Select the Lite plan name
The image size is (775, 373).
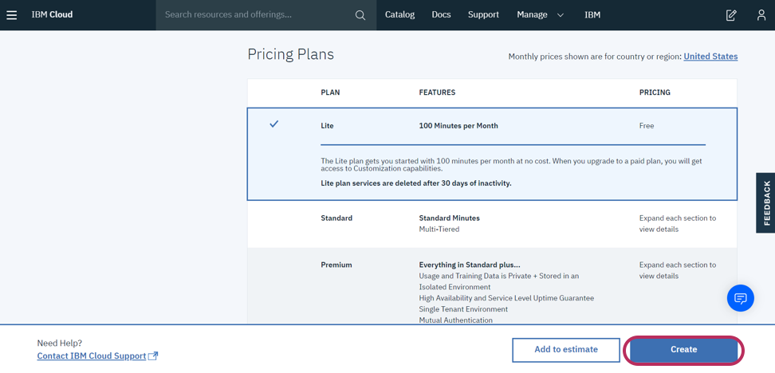tap(327, 126)
